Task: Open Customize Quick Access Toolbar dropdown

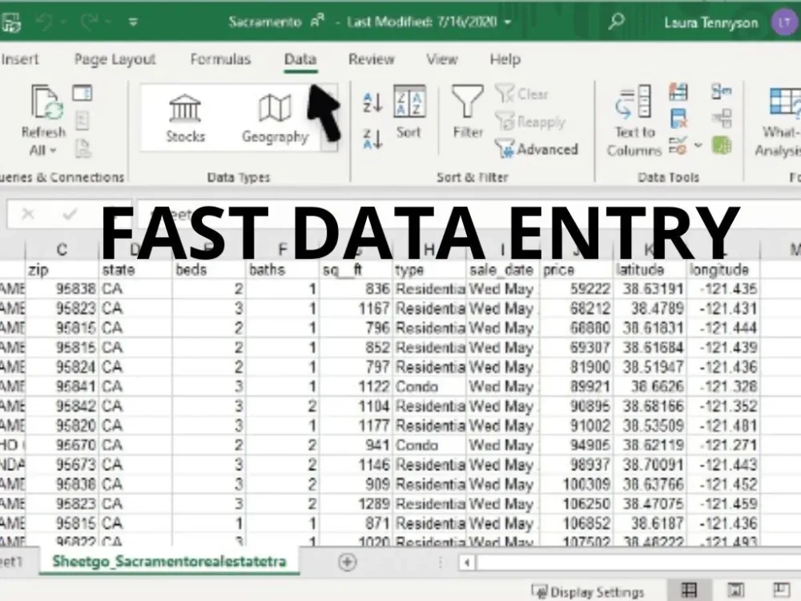Action: pyautogui.click(x=133, y=22)
